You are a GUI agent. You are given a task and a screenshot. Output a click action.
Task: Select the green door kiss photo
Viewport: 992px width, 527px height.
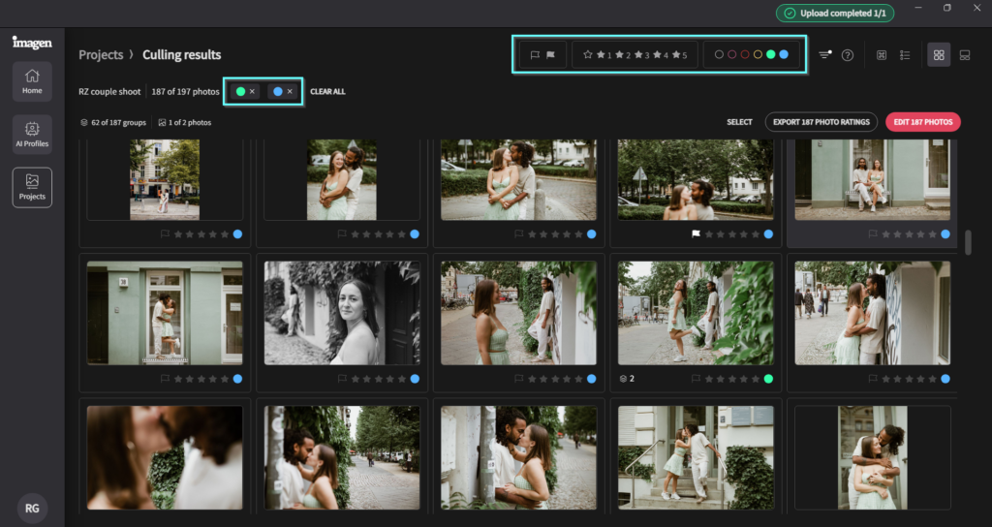point(165,313)
